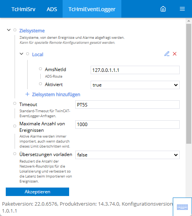
Task: Click the Aktiviert label
Action: (x=54, y=85)
